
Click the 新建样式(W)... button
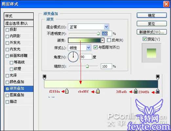[x=152, y=32]
